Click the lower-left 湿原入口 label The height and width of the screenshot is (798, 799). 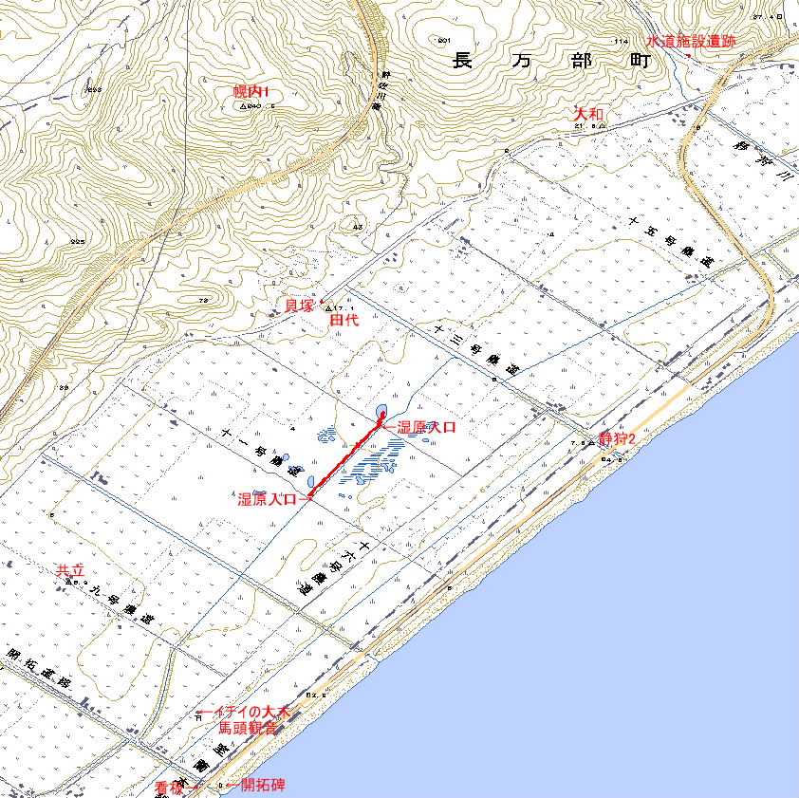pos(268,497)
